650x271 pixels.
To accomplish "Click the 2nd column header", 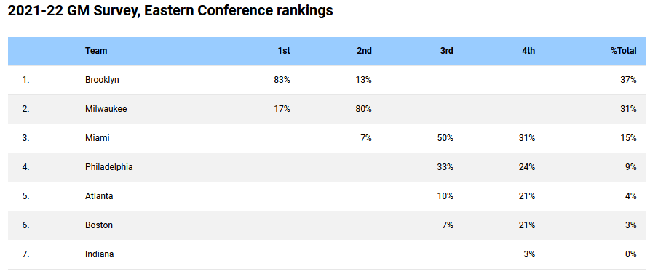I will click(365, 51).
